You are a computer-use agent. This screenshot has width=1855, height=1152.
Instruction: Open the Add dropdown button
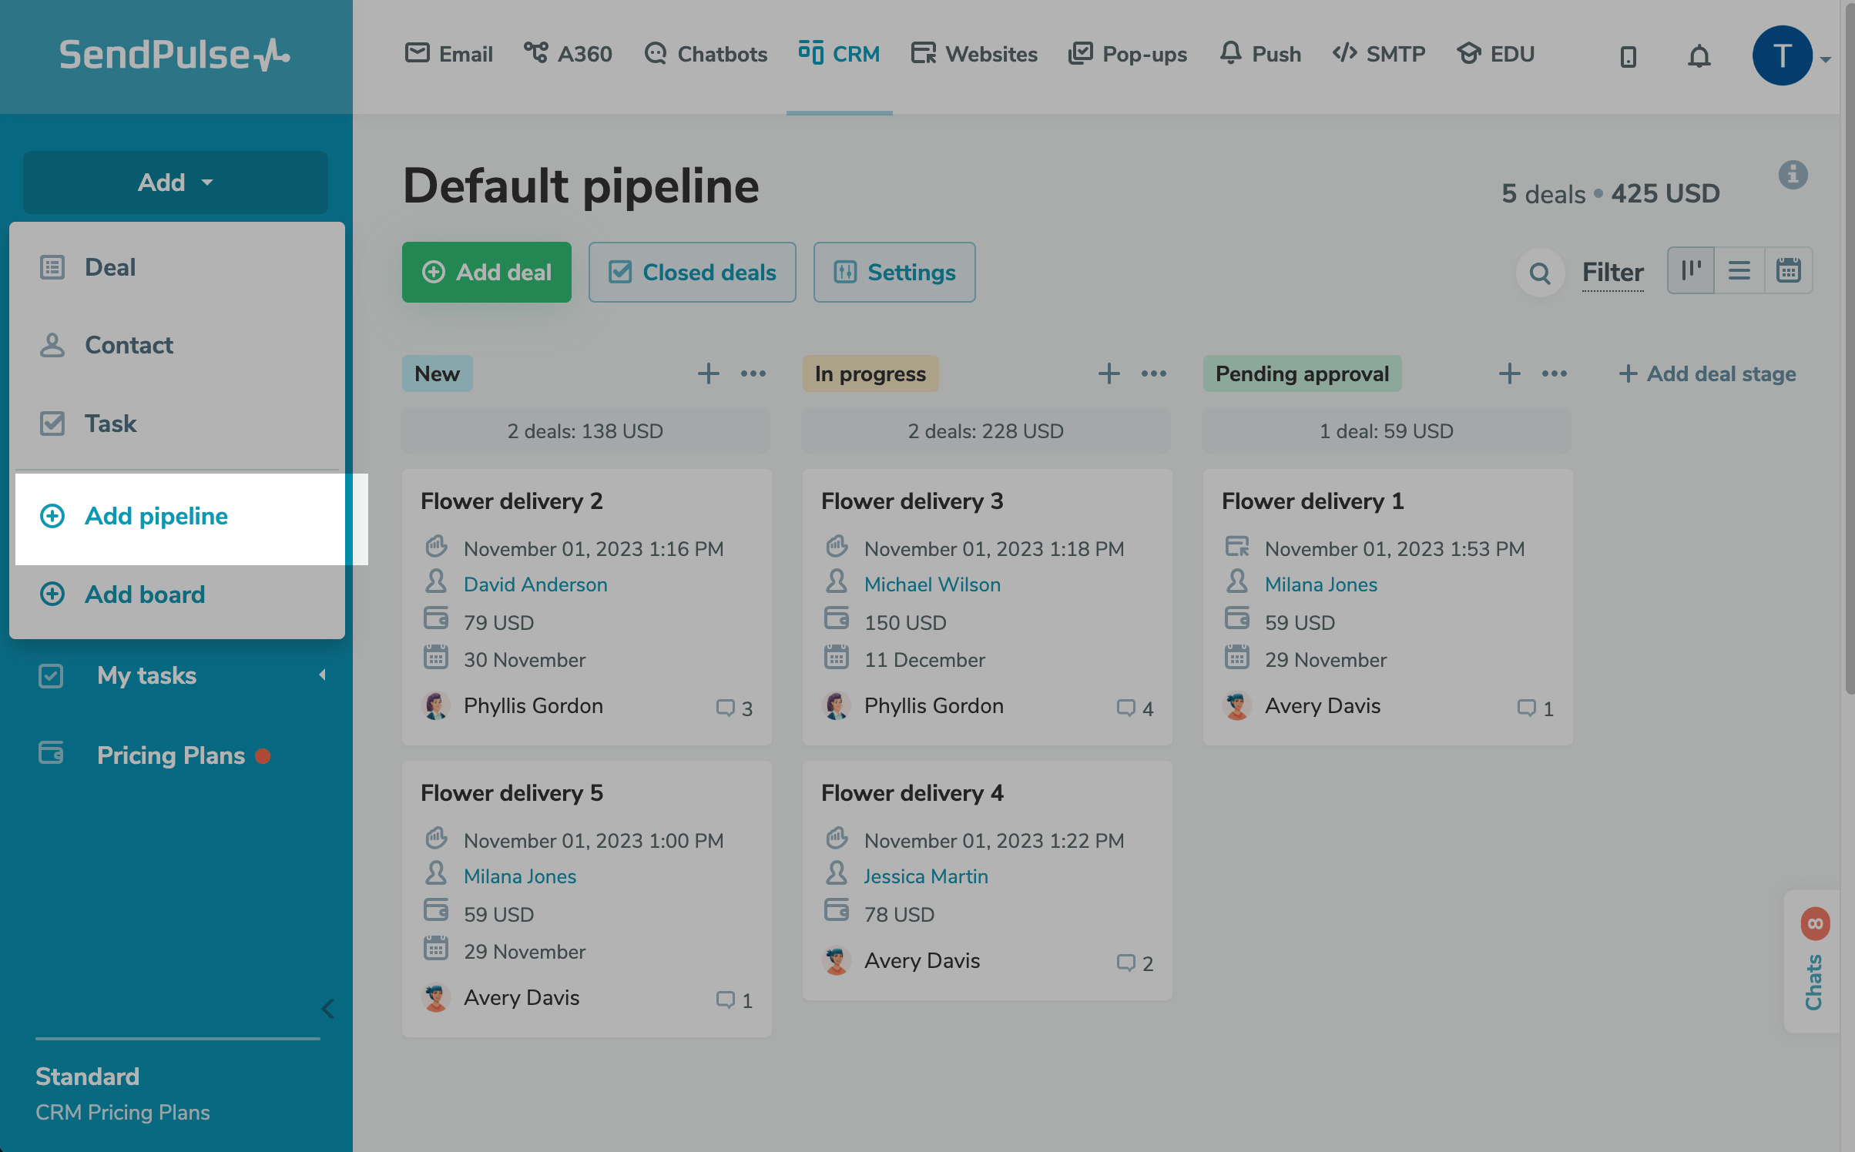click(176, 183)
